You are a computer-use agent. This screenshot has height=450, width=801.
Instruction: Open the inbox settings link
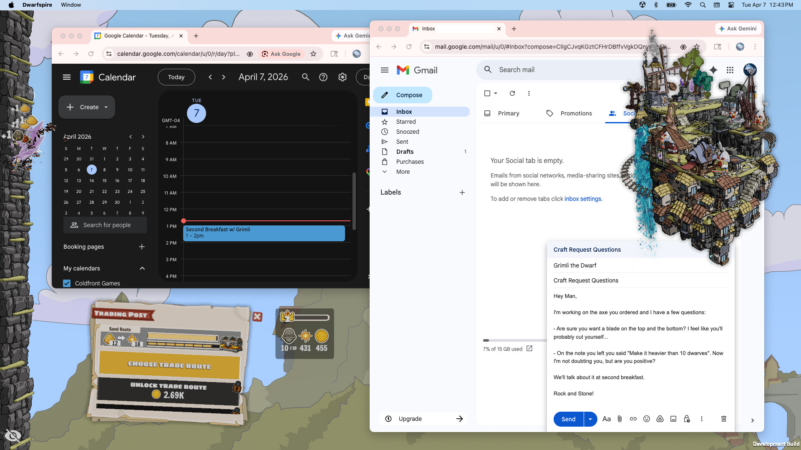(582, 199)
